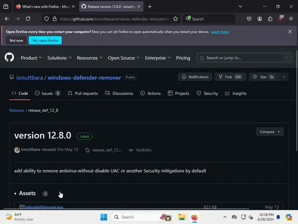Close the 'Release version 12.8.0' tab
The width and height of the screenshot is (298, 224).
click(139, 6)
